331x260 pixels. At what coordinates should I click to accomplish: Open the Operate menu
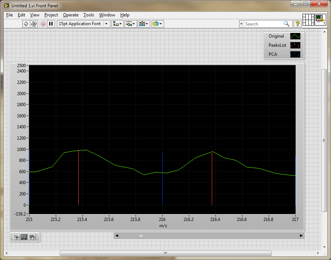point(70,15)
